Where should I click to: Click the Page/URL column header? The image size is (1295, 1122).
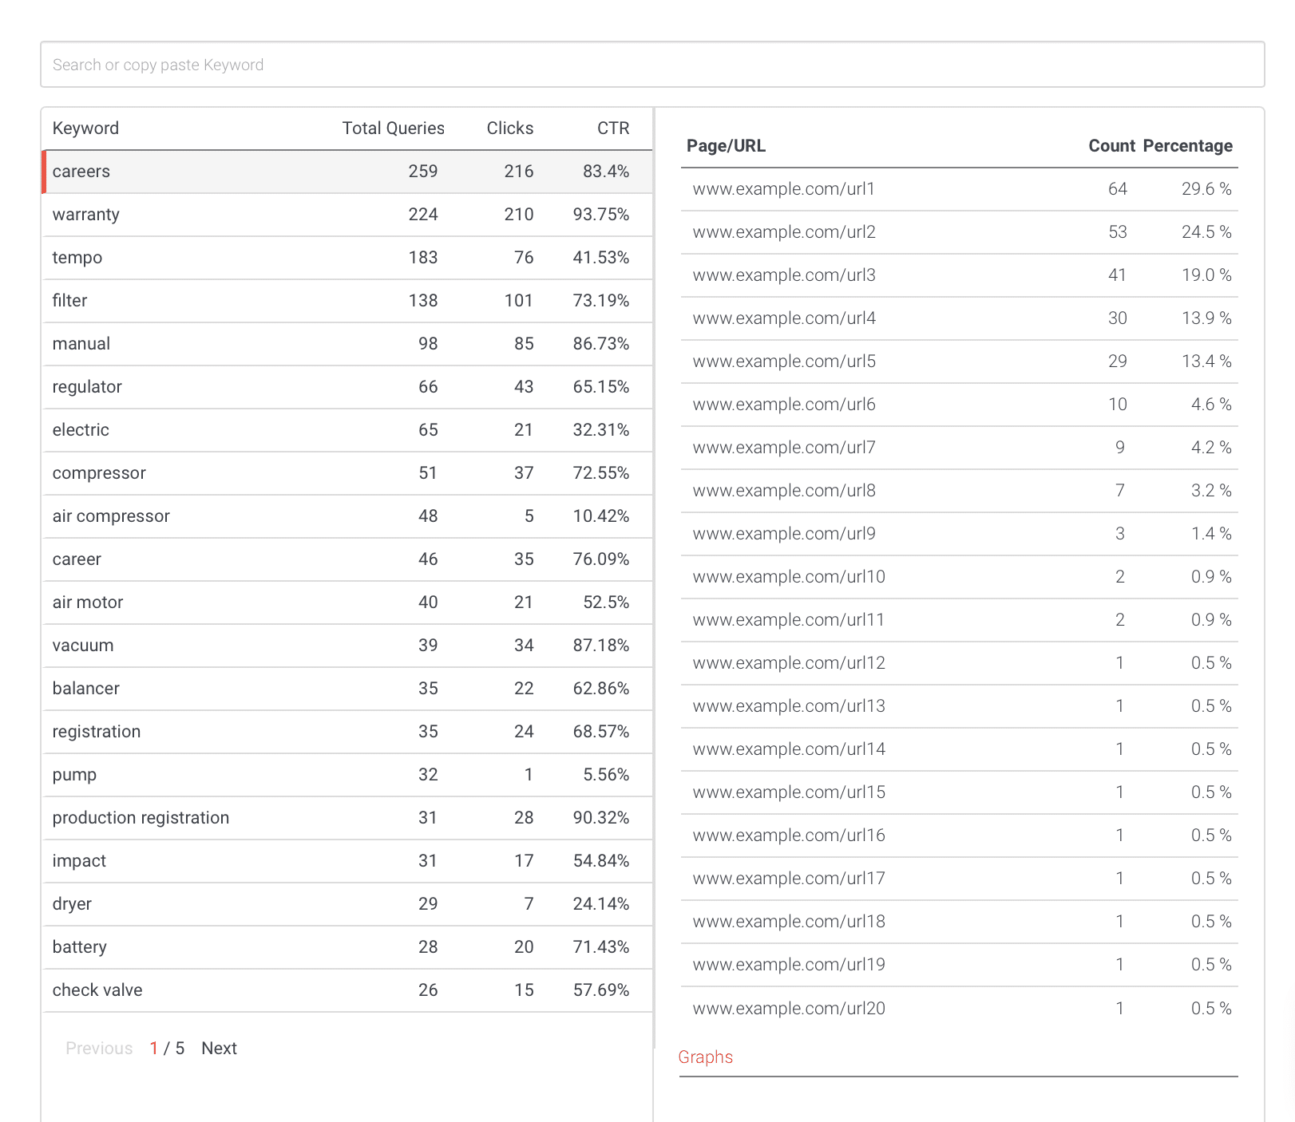(726, 146)
